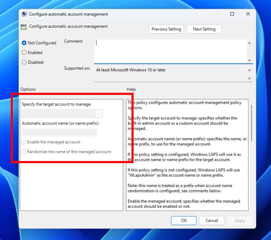The width and height of the screenshot is (271, 240).
Task: Go to the Previous Setting
Action: pyautogui.click(x=166, y=29)
